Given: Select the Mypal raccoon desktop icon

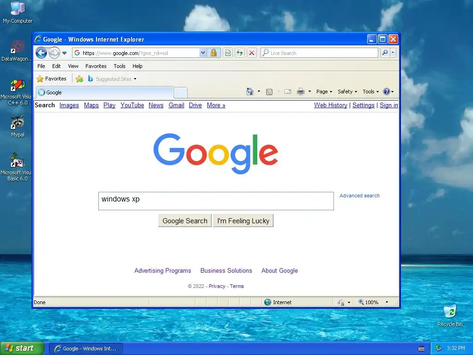Looking at the screenshot, I should click(x=18, y=127).
